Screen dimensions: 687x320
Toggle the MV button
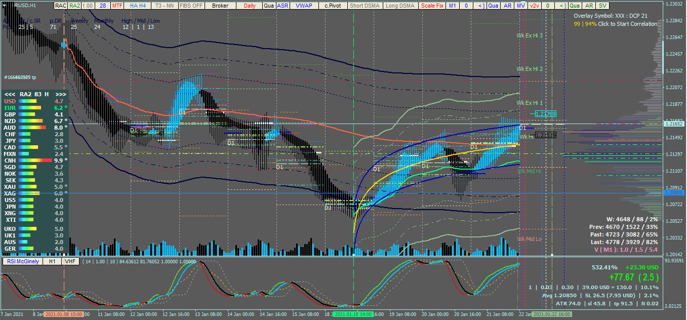tap(521, 6)
